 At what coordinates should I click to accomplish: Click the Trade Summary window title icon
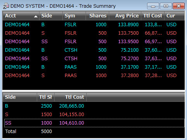6,6
